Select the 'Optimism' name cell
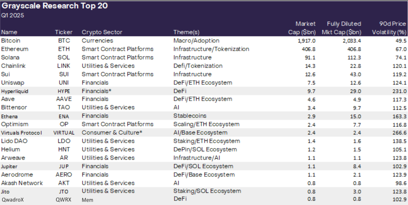Image resolution: width=408 pixels, height=205 pixels. (x=15, y=124)
